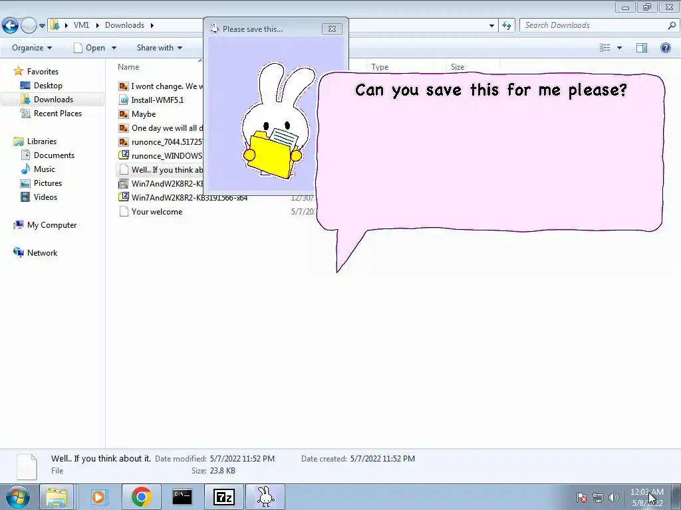681x510 pixels.
Task: Open the Documents library
Action: coord(54,155)
